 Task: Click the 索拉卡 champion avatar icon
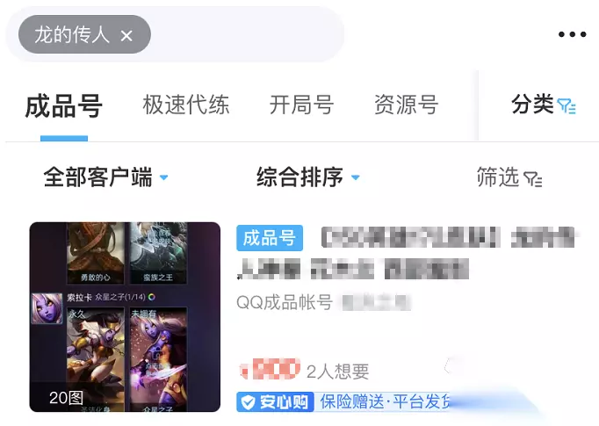[47, 308]
